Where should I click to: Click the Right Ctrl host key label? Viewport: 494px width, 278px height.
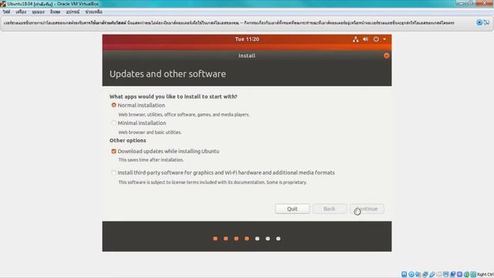tap(486, 275)
